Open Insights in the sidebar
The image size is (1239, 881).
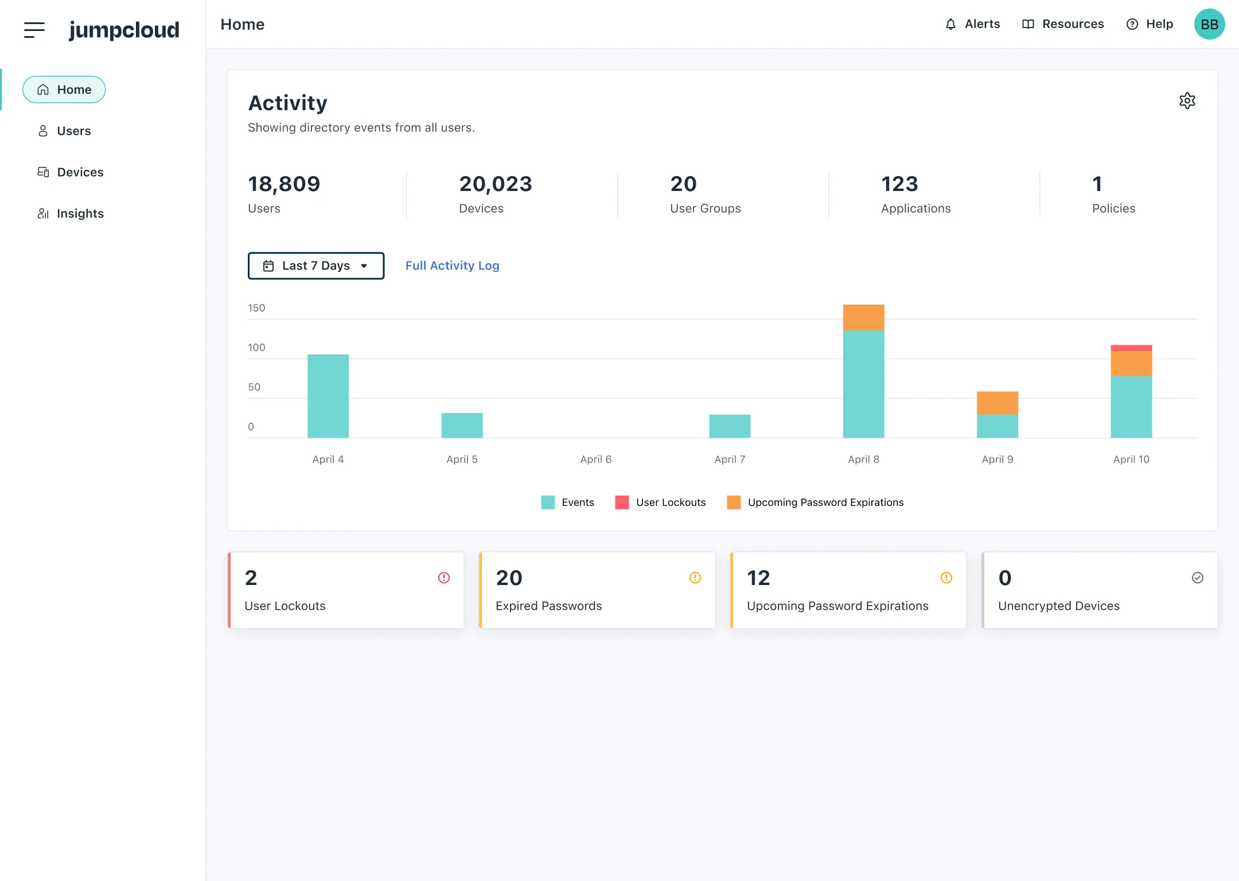tap(70, 213)
